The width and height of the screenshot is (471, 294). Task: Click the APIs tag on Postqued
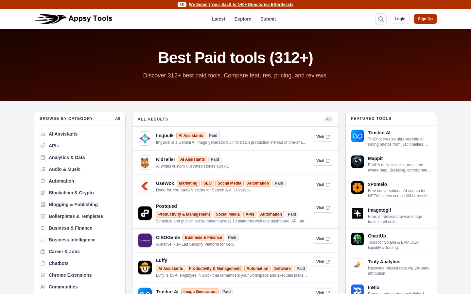coord(250,214)
